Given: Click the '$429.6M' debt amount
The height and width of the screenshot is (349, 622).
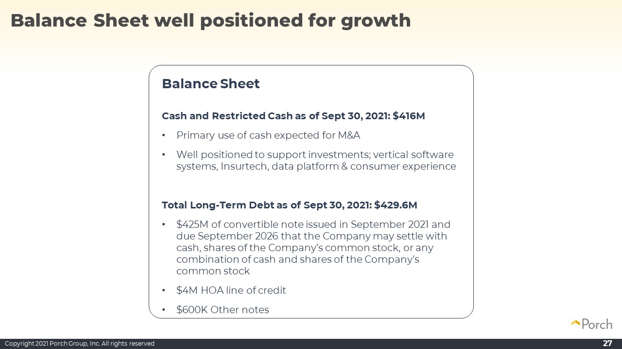Looking at the screenshot, I should [396, 205].
